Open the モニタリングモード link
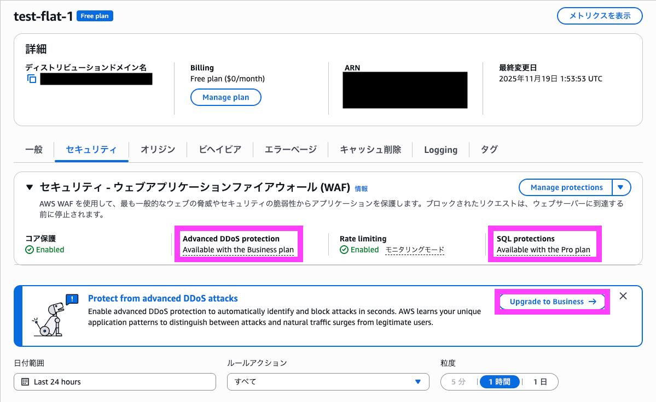The image size is (656, 402). [414, 250]
